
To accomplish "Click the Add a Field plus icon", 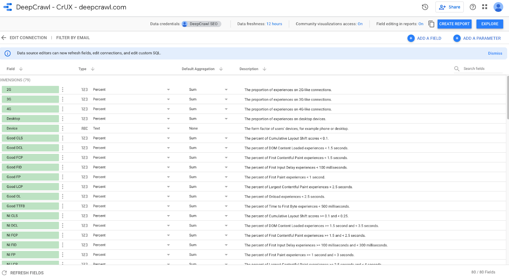I will [411, 38].
